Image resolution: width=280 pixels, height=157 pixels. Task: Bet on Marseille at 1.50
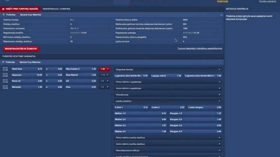click(x=27, y=87)
